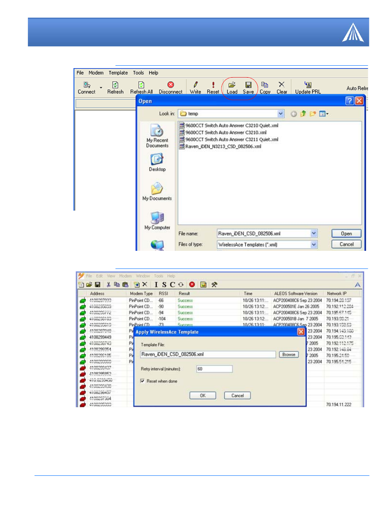Viewport: 392px width, 507px height.
Task: Open the Connect button dropdown arrow
Action: (101, 87)
